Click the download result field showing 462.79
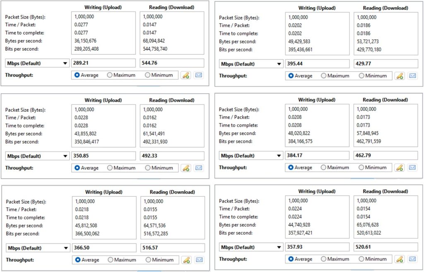 [385, 156]
